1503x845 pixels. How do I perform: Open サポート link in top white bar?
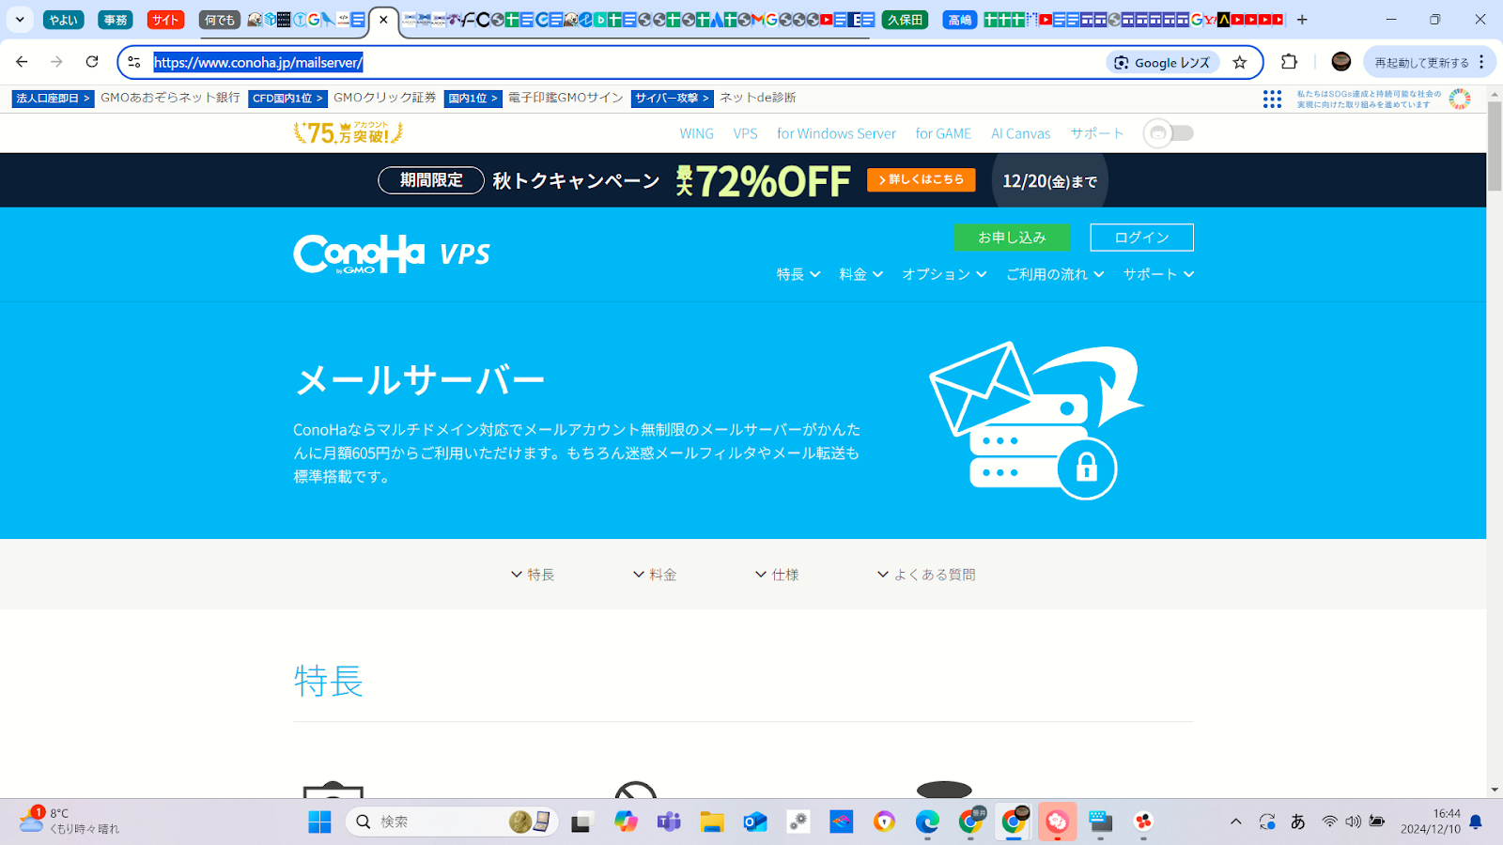click(x=1097, y=133)
